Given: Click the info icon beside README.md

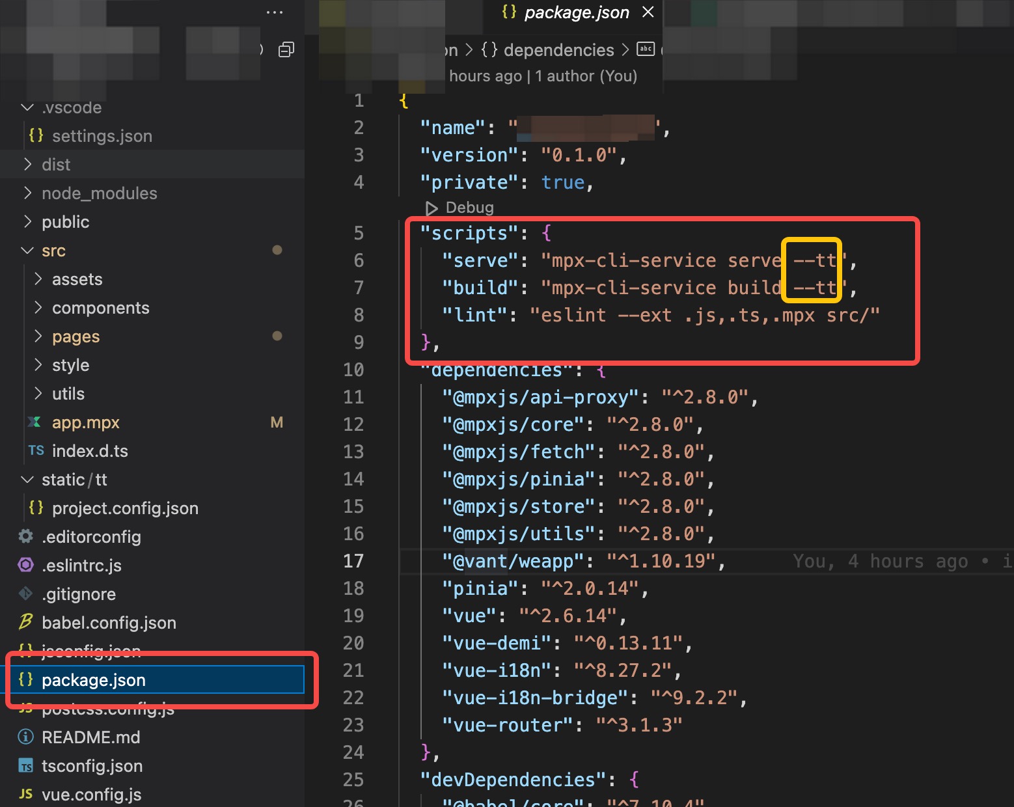Looking at the screenshot, I should click(x=25, y=737).
